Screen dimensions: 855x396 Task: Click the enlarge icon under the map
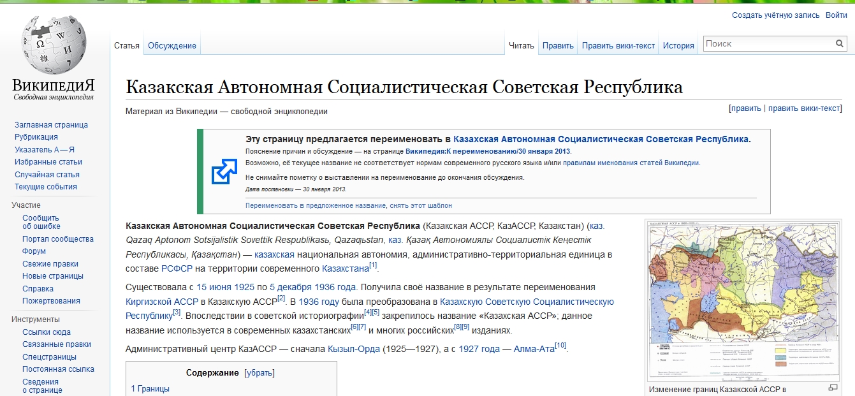833,388
